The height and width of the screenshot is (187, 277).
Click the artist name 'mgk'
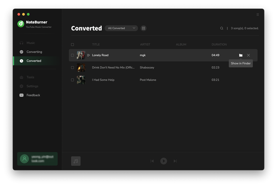tap(143, 55)
